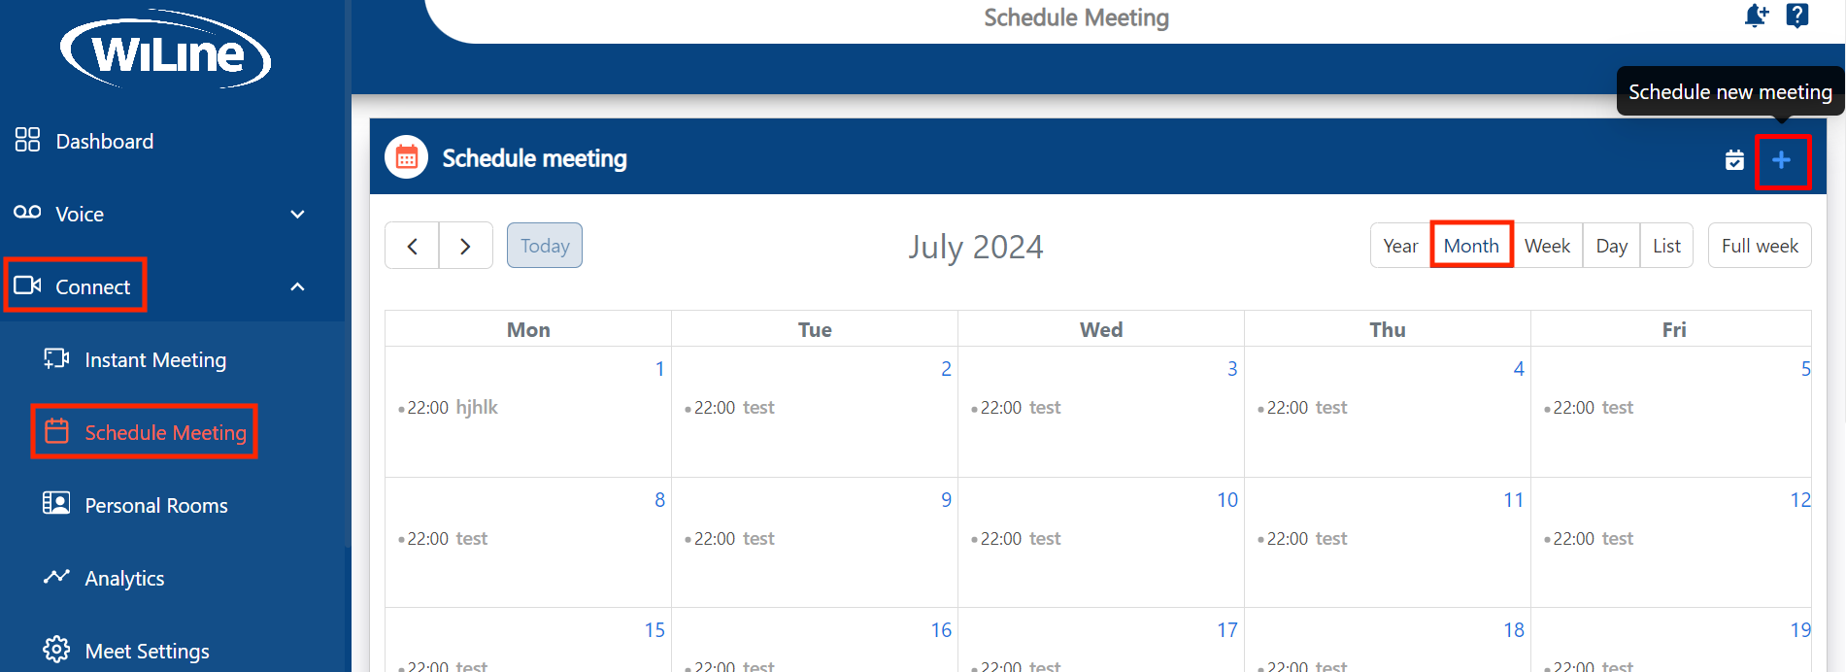Click the Today button
Viewport: 1846px width, 672px height.
point(545,246)
